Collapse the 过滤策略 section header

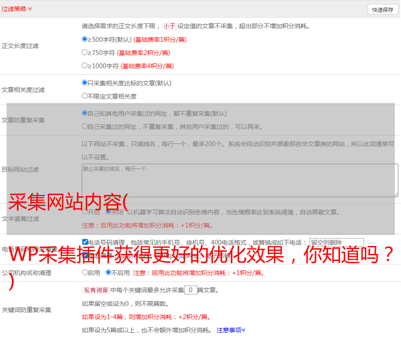(x=17, y=9)
